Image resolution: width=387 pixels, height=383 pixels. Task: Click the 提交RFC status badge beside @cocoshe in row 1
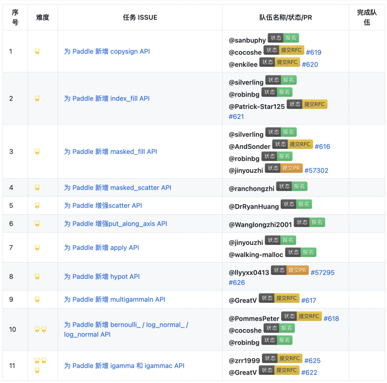(284, 50)
